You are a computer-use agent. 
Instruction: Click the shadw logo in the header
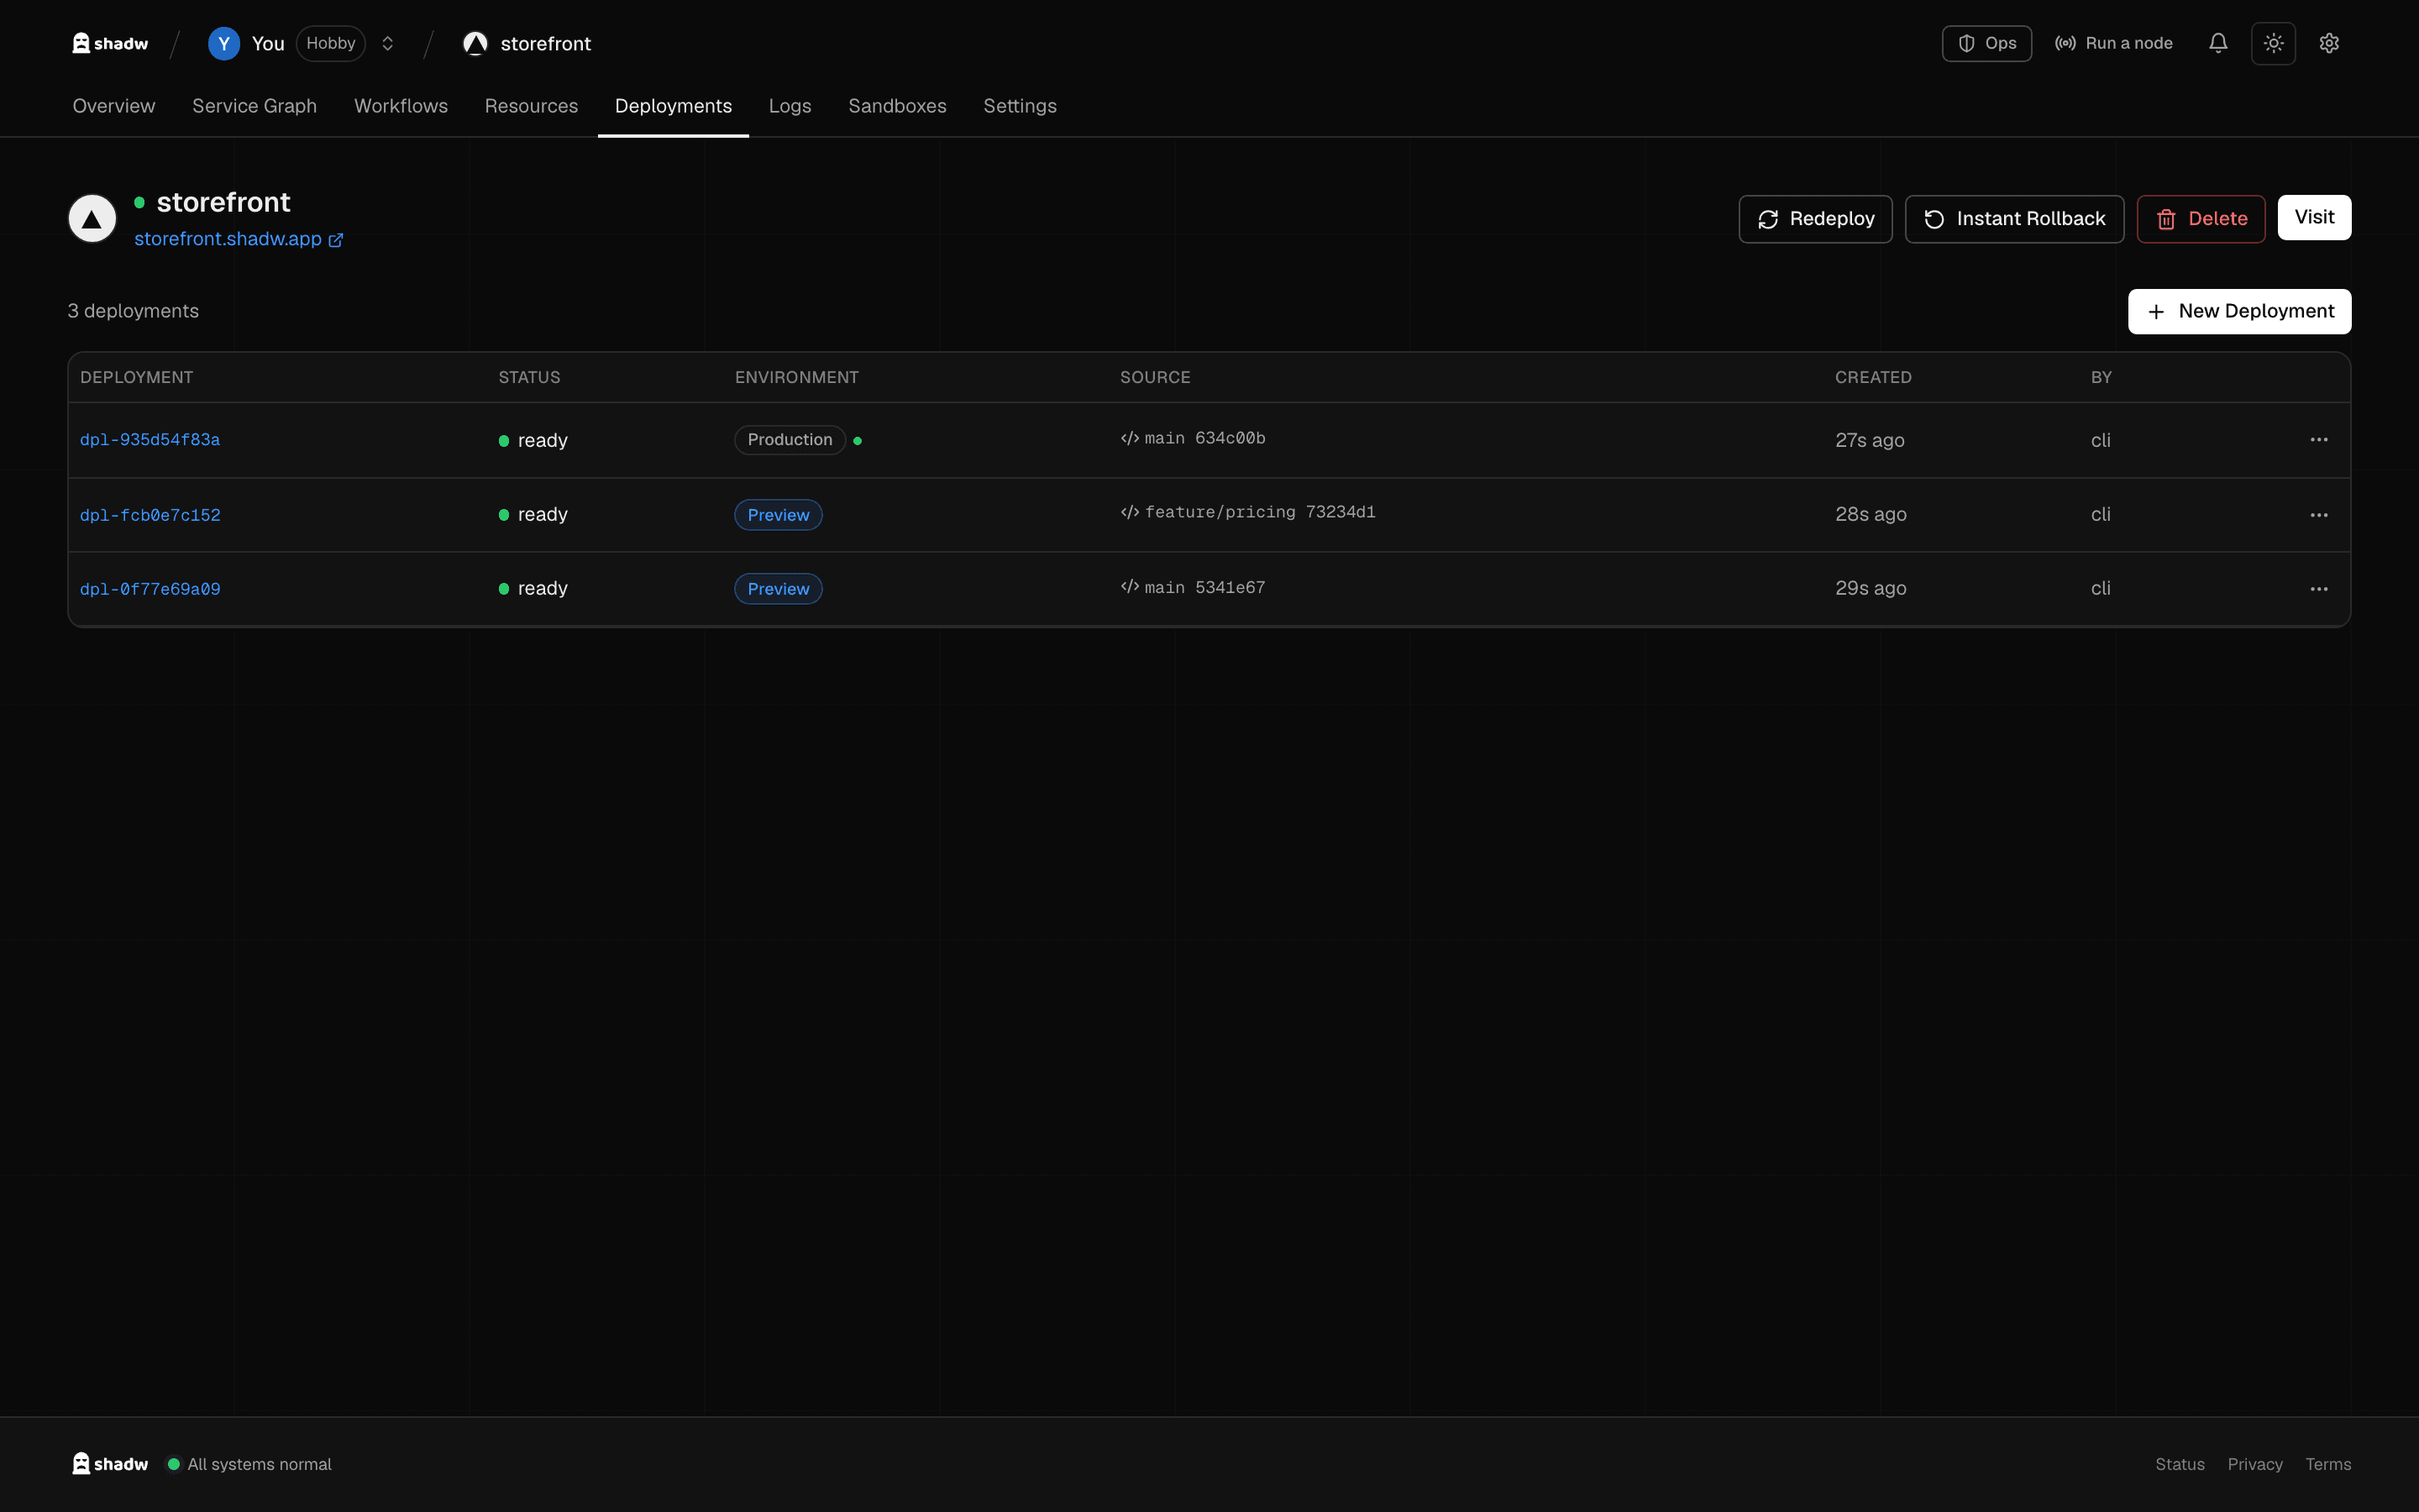click(110, 43)
